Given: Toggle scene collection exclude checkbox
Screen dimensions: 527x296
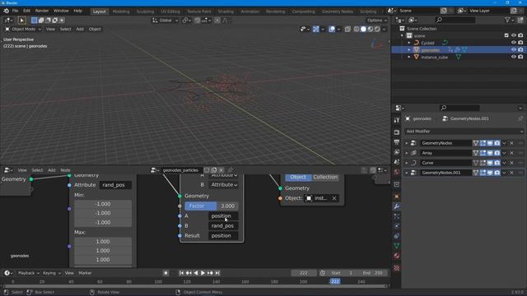Looking at the screenshot, I should coord(506,35).
